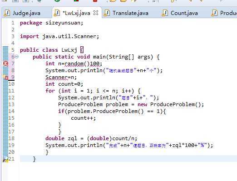
Task: Collapse the main method fold at line 6
Action: tap(17, 57)
